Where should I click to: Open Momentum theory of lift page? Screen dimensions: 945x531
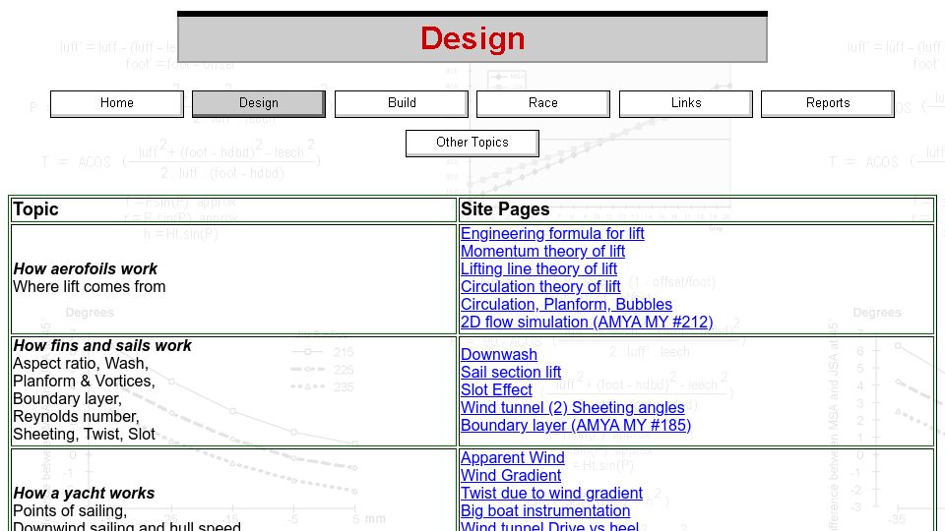tap(542, 251)
